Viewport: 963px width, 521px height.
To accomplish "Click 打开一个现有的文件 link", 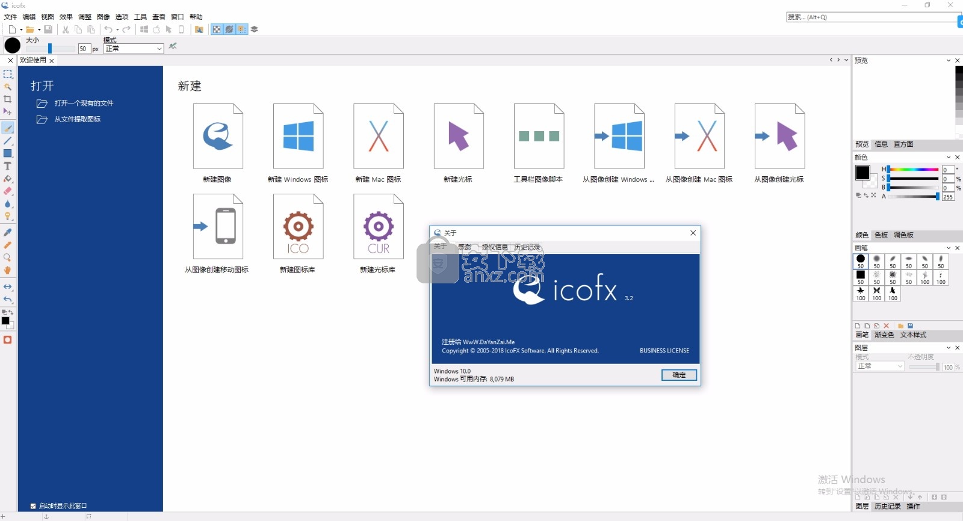I will [x=84, y=103].
